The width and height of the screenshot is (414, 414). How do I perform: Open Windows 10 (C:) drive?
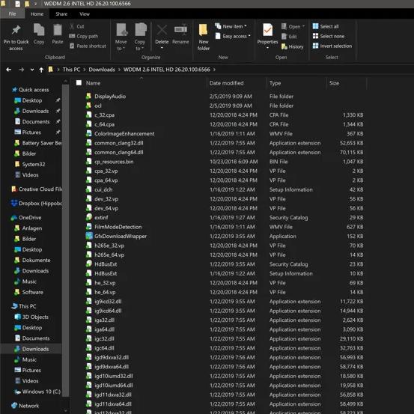(x=37, y=392)
